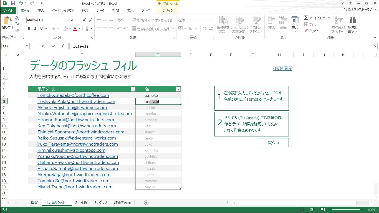The height and width of the screenshot is (213, 379).
Task: Add a new sheet with plus icon
Action: (146, 203)
